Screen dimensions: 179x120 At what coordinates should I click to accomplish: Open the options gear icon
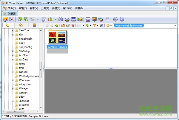115,19
